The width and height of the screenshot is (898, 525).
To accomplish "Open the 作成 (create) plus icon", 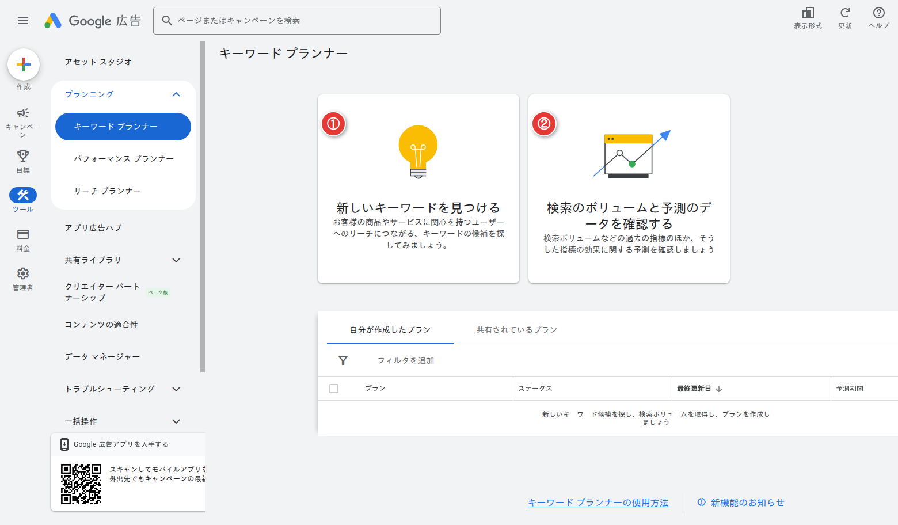I will click(x=23, y=64).
